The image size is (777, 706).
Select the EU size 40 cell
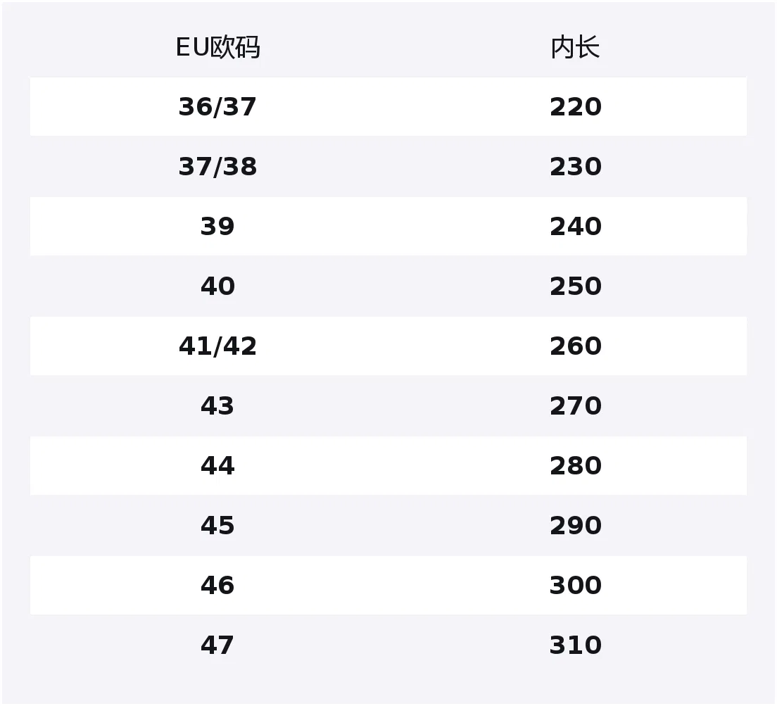click(217, 286)
